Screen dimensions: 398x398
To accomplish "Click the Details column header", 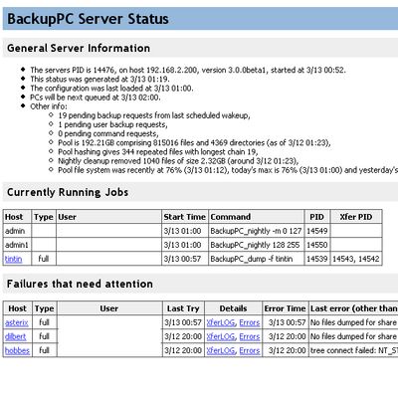I will click(x=233, y=308).
